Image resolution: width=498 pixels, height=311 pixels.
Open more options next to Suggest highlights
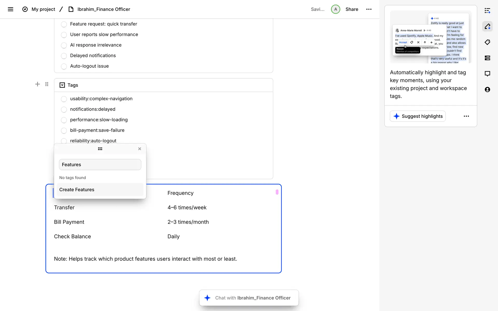(x=466, y=116)
